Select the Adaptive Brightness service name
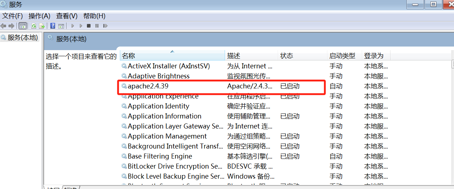 click(x=158, y=76)
